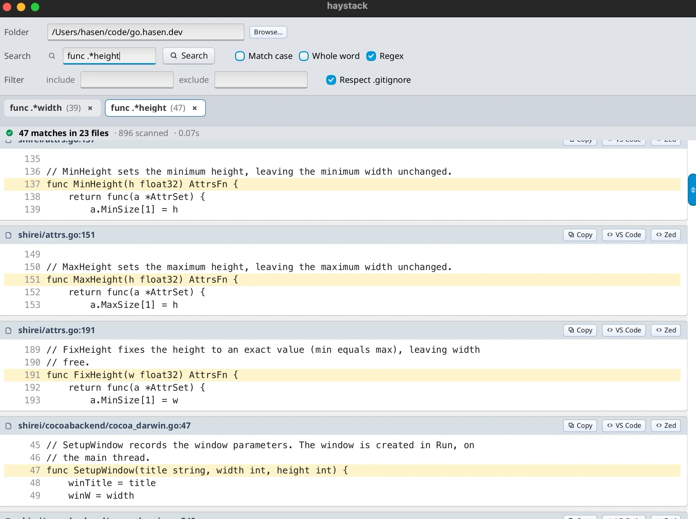Run the Search button
The height and width of the screenshot is (519, 696).
pyautogui.click(x=189, y=56)
